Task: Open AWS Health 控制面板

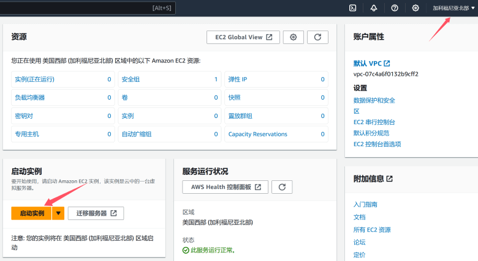Action: coord(226,187)
